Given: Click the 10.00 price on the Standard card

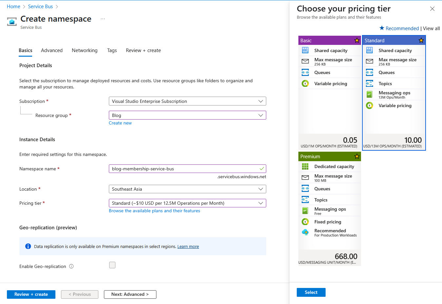Looking at the screenshot, I should [x=413, y=140].
